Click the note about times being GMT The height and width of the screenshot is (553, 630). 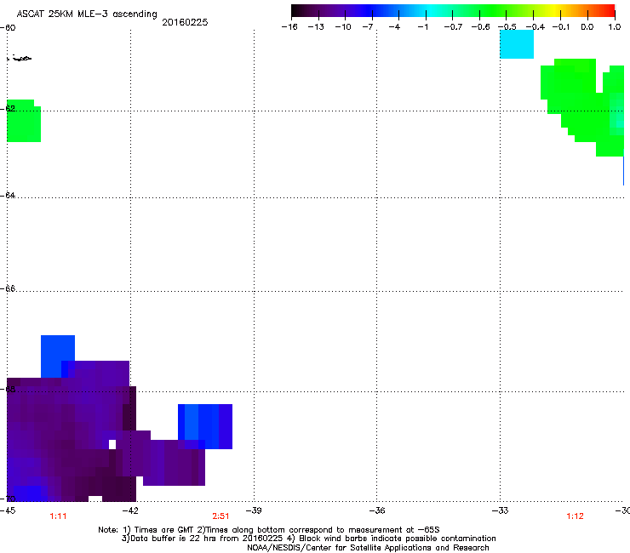269,530
